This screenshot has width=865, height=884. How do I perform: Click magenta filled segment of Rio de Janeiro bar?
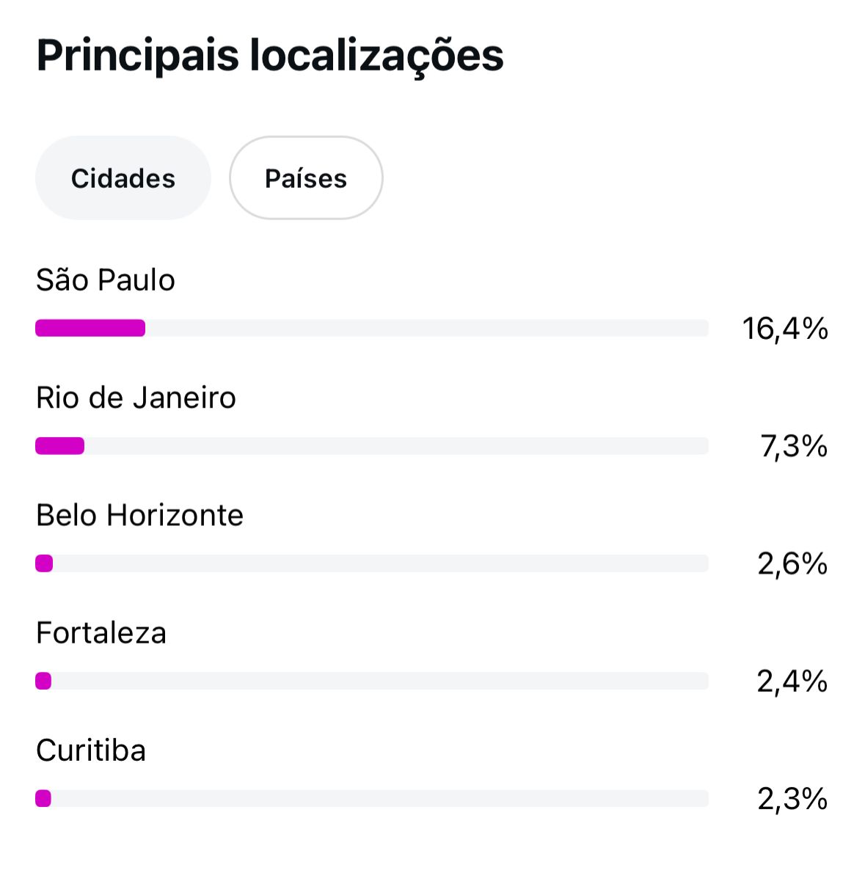60,446
